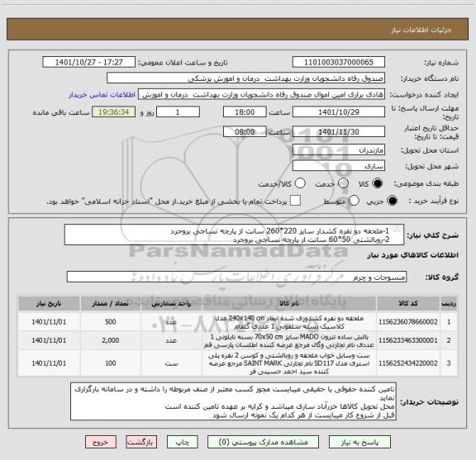476x460 pixels.
Task: Click product code 1156233463300001
Action: coord(408,340)
